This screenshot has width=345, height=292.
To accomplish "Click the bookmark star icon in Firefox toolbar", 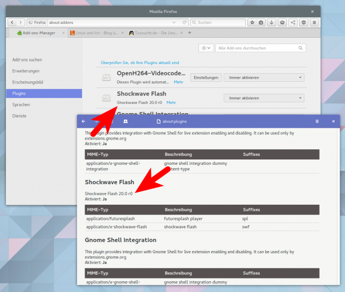I will click(x=252, y=23).
